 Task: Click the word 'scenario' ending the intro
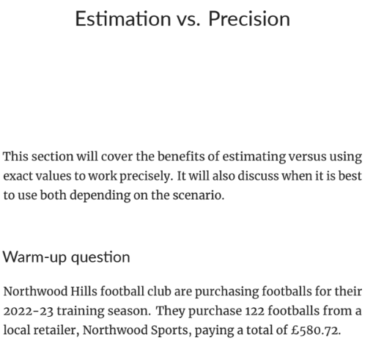coord(197,195)
